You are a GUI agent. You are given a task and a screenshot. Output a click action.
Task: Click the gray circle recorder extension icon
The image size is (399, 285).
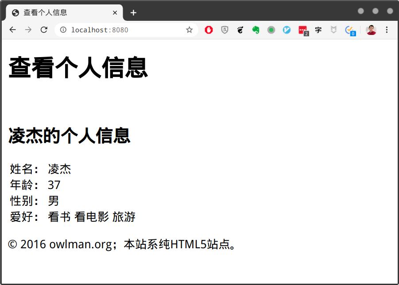pyautogui.click(x=271, y=30)
